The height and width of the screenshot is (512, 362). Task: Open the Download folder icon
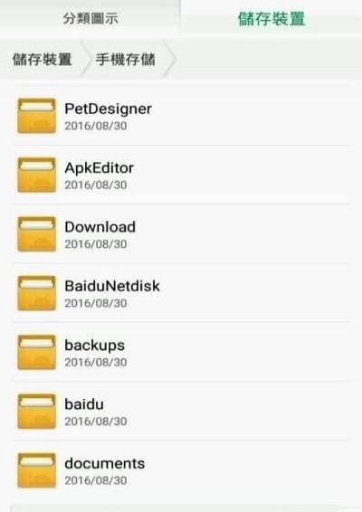(36, 233)
